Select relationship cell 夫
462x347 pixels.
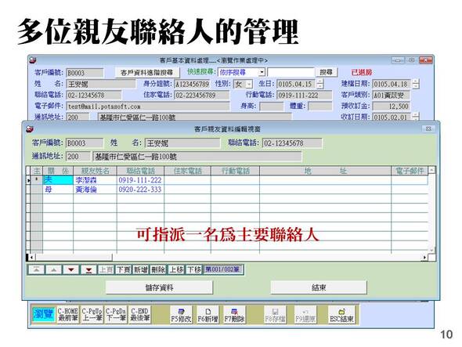click(x=58, y=180)
